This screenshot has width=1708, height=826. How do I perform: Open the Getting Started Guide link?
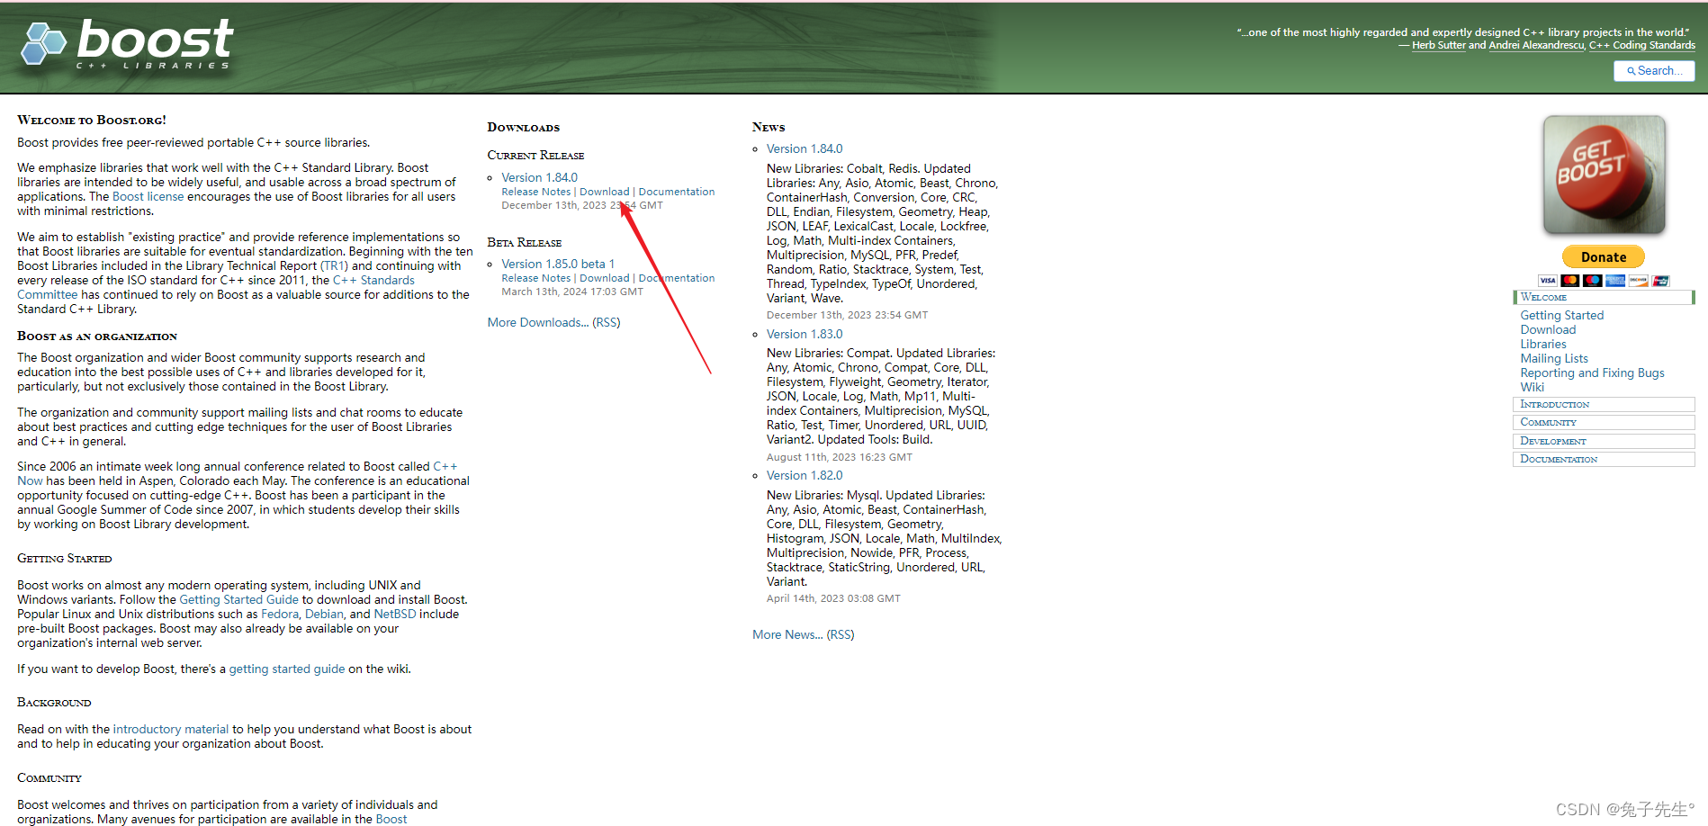click(x=238, y=599)
